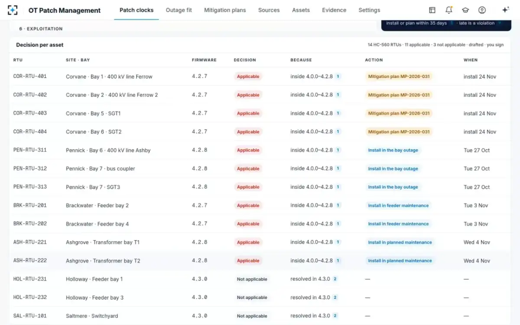Viewport: 520px width, 325px height.
Task: Open Mitigation plan MP-2026-031 for COR-RTU-404
Action: (x=399, y=132)
